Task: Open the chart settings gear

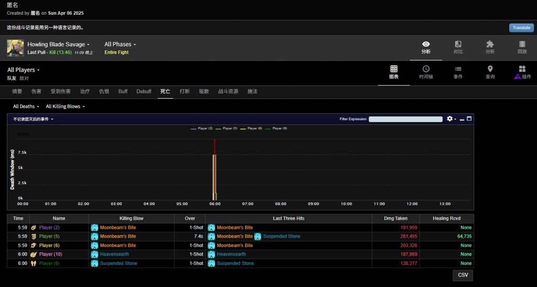Action: click(x=450, y=119)
